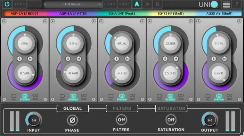The height and width of the screenshot is (136, 244).
Task: Click the question mark help icon
Action: pyautogui.click(x=237, y=4)
